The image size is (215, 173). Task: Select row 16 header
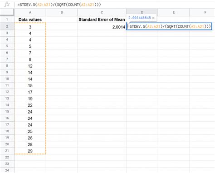pos(7,118)
